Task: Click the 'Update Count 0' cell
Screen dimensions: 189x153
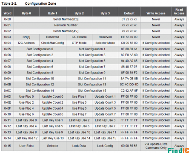Action: tap(53, 96)
